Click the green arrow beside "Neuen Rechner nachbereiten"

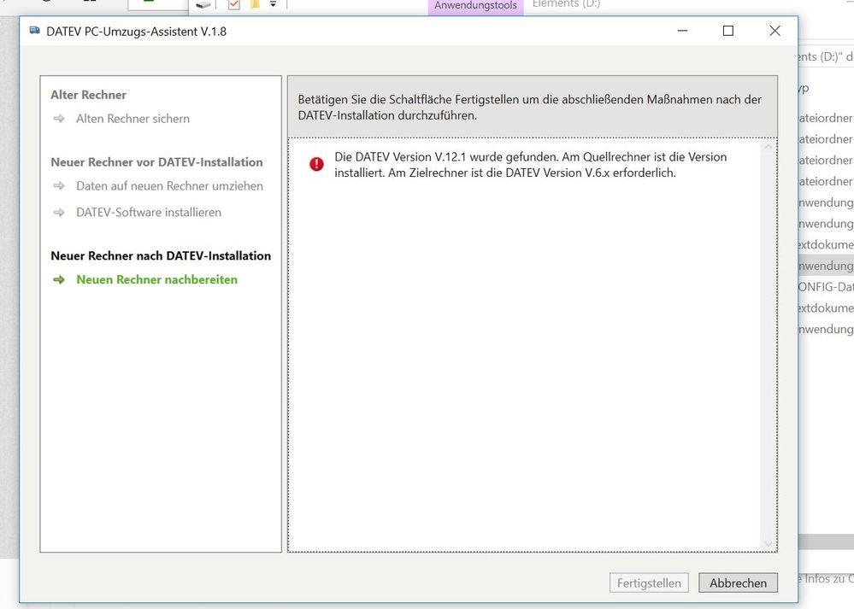pos(60,279)
